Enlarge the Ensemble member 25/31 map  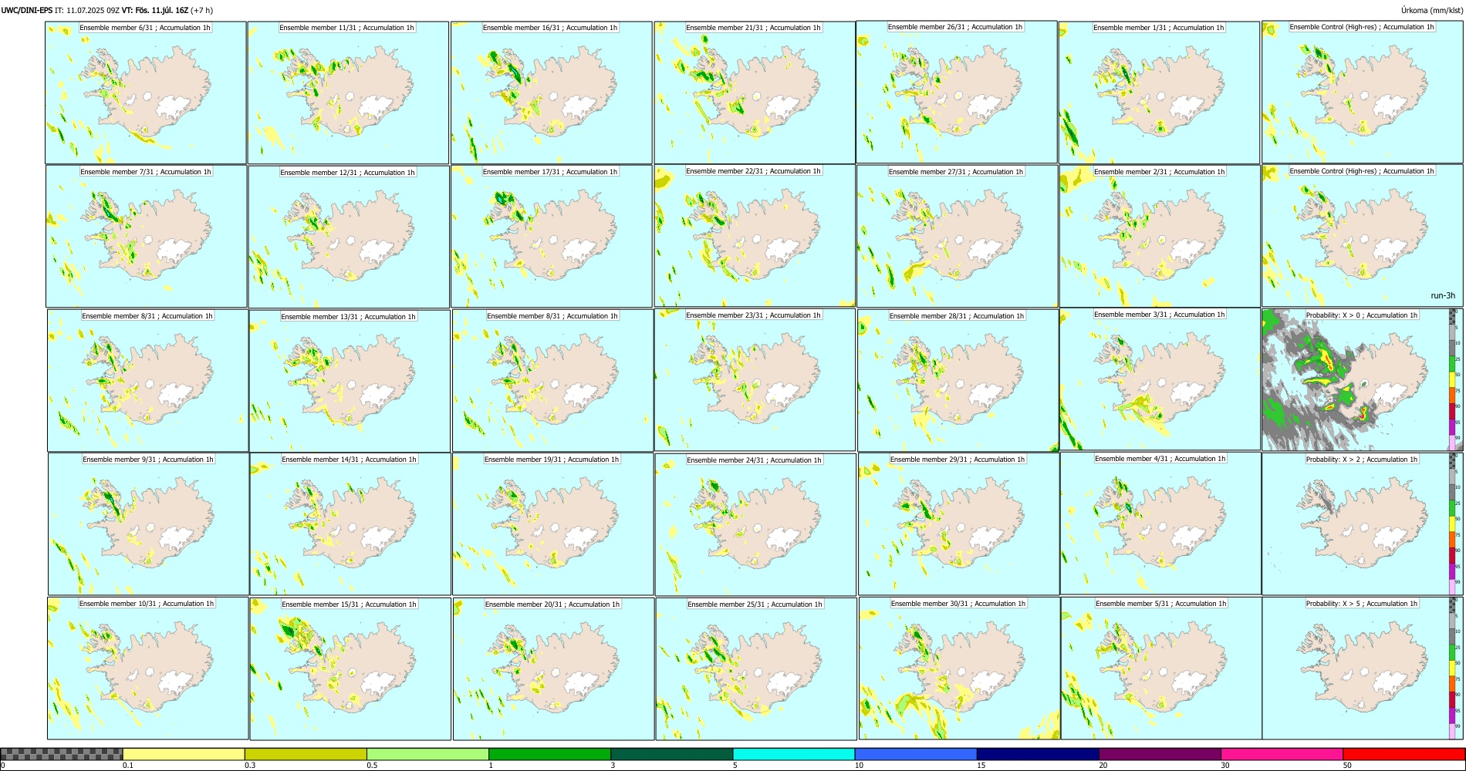coord(756,669)
